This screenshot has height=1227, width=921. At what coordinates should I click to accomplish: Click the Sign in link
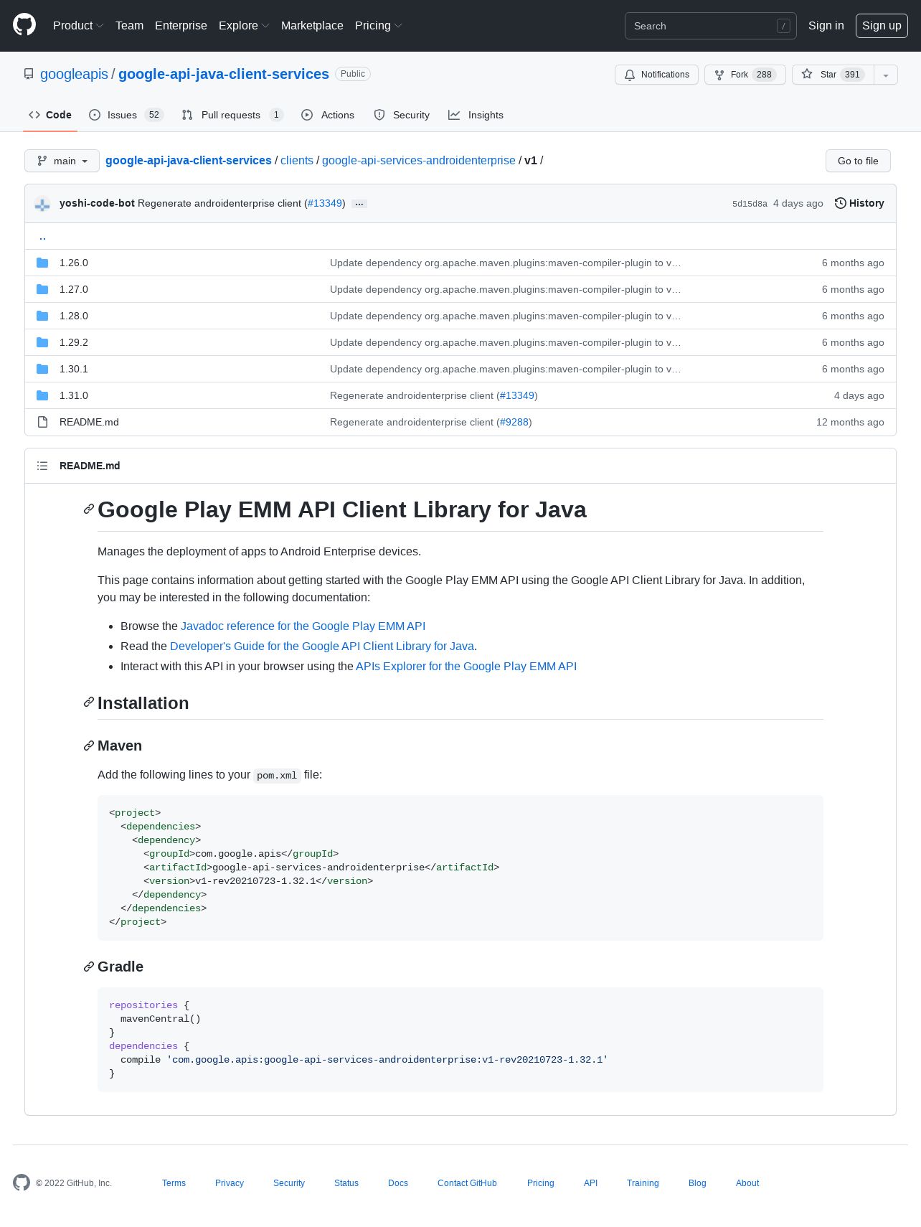click(x=826, y=25)
